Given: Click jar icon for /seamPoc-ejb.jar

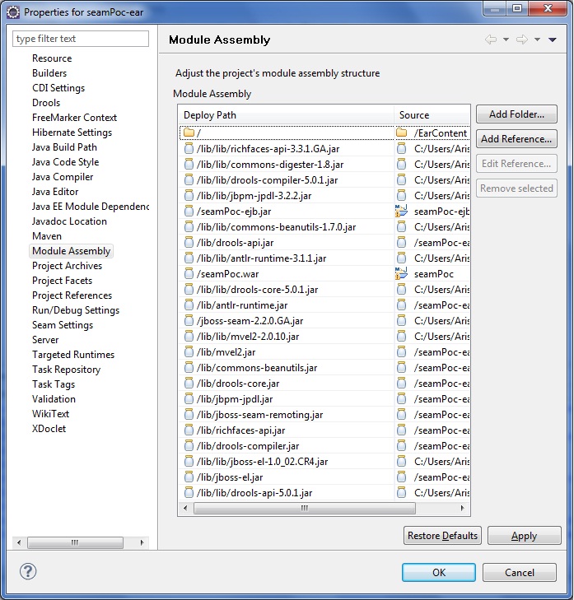Looking at the screenshot, I should 189,212.
